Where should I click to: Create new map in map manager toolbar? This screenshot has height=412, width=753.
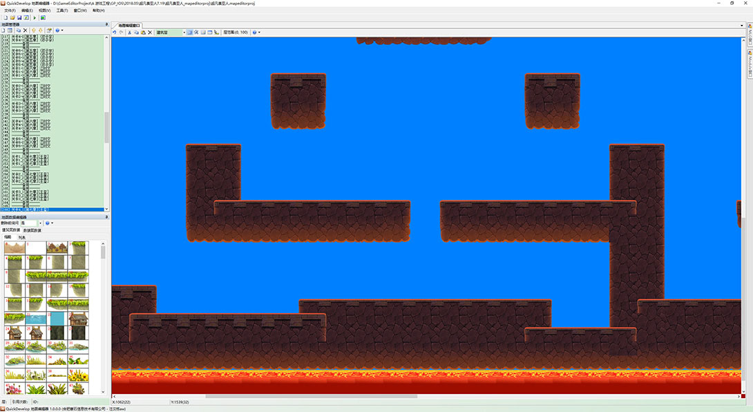coord(3,30)
